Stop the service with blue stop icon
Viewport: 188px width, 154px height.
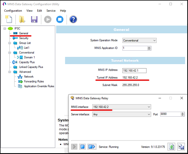[x=60, y=20]
